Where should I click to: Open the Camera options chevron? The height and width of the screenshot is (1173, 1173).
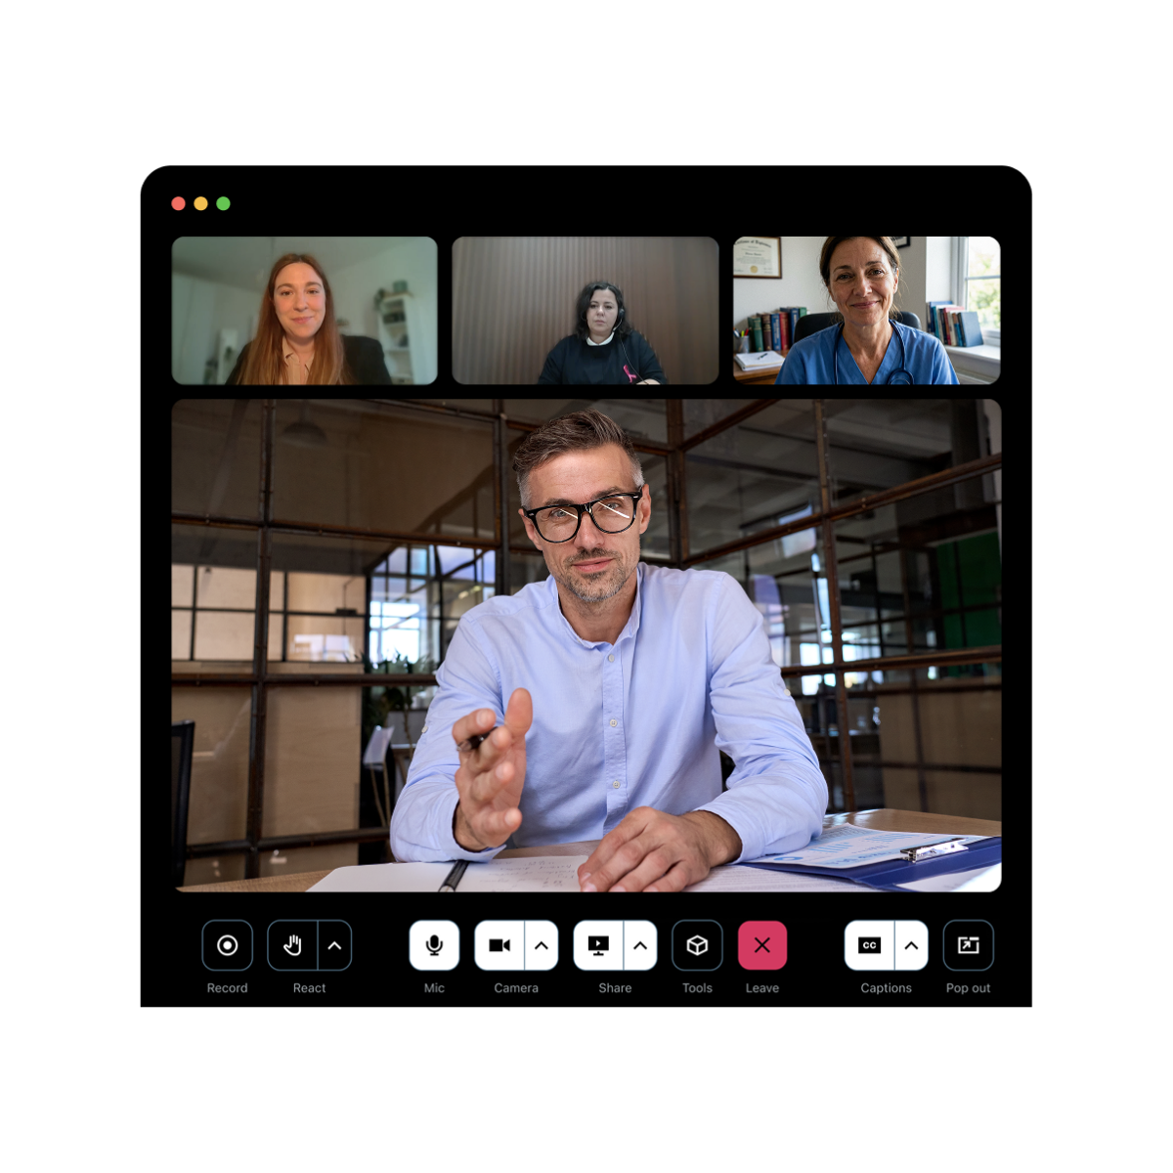(542, 945)
